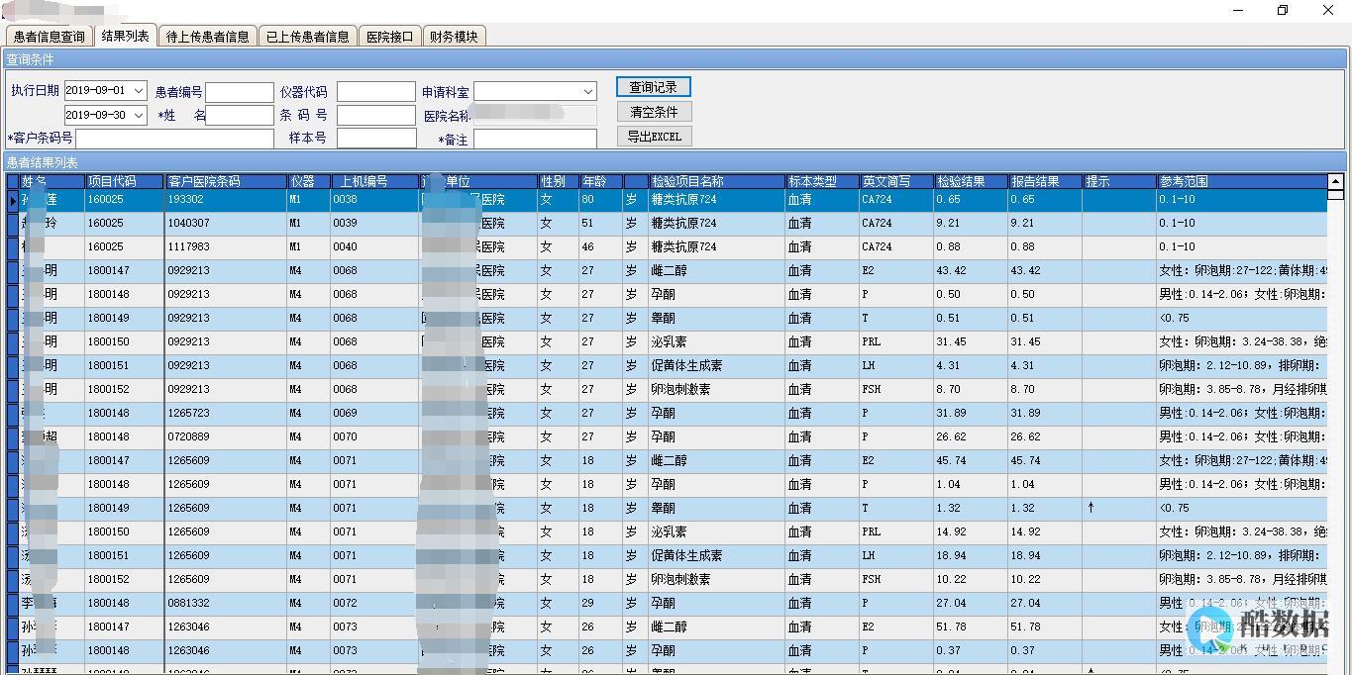Click the FSH abbreviation in row 0068
Viewport: 1352px width, 675px height.
coord(895,389)
